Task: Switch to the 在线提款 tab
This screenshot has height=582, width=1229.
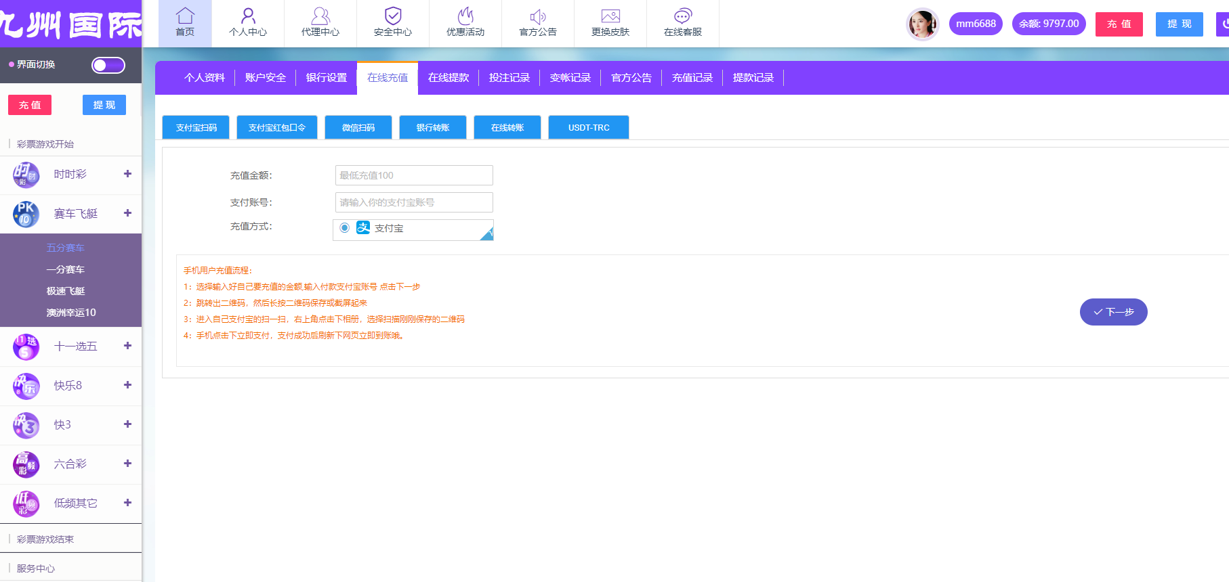Action: (x=449, y=78)
